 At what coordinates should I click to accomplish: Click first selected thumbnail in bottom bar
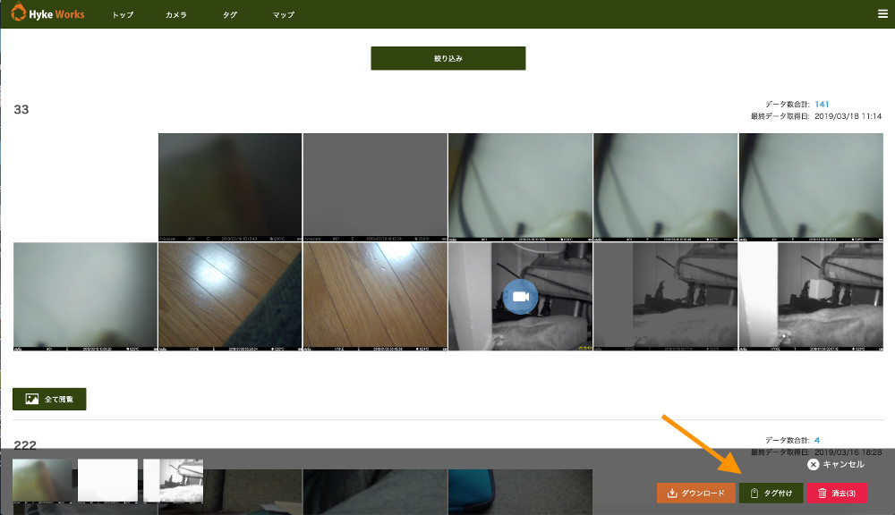click(x=42, y=480)
